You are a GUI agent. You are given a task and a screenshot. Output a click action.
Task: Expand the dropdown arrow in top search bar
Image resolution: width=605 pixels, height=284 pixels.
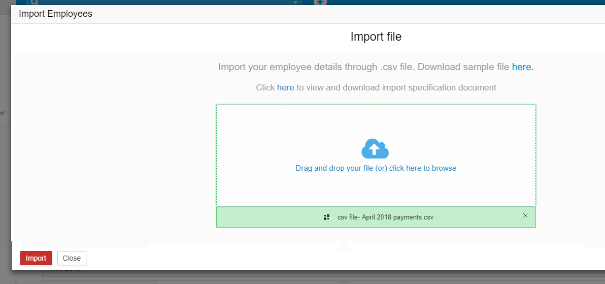pyautogui.click(x=295, y=3)
